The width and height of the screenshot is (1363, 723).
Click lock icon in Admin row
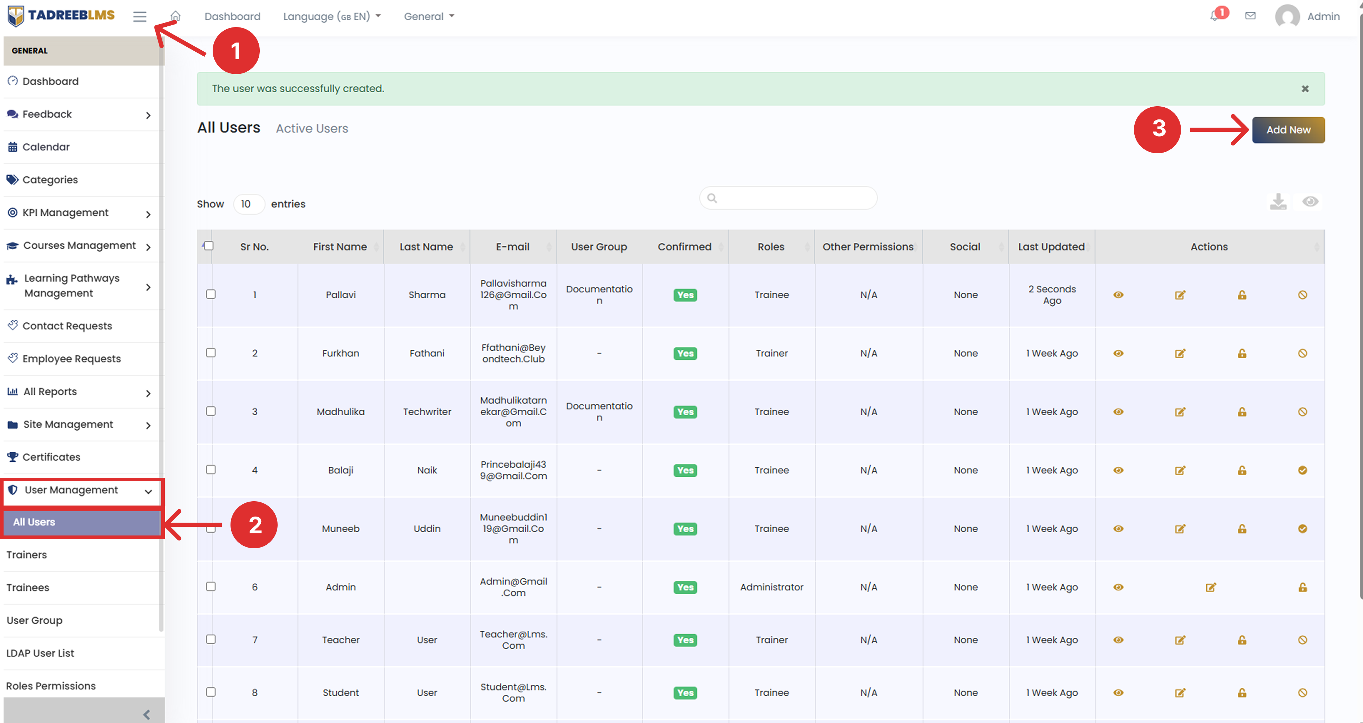tap(1303, 587)
